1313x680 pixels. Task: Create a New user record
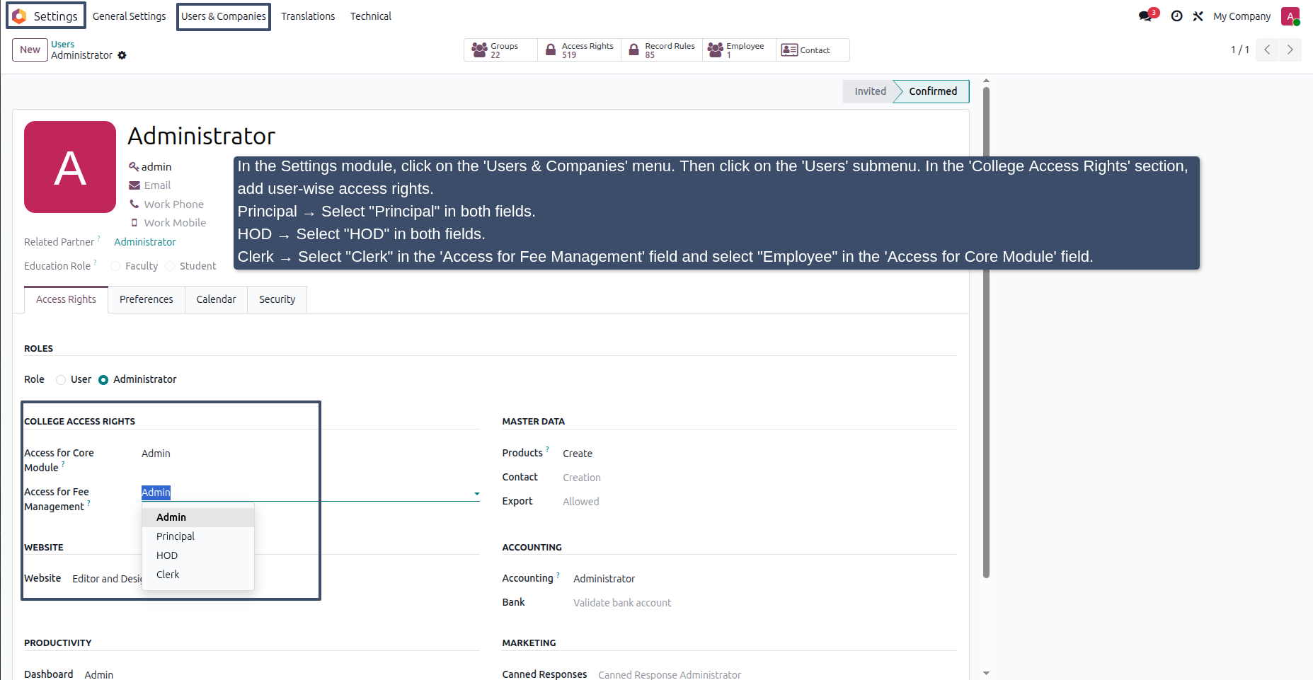point(30,50)
